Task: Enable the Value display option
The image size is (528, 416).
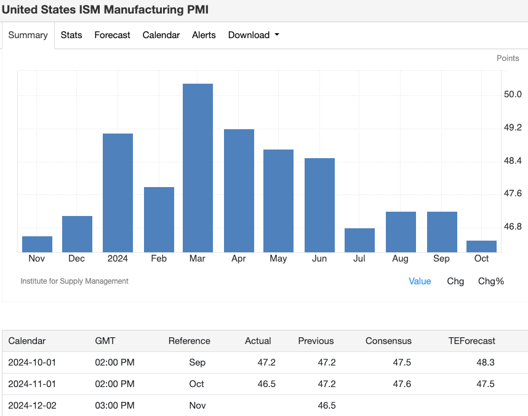Action: click(420, 281)
